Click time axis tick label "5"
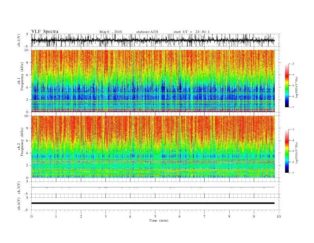Viewport: 314px width, 243px height. click(x=155, y=216)
